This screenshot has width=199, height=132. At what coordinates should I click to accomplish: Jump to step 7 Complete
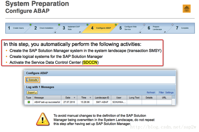182,28
